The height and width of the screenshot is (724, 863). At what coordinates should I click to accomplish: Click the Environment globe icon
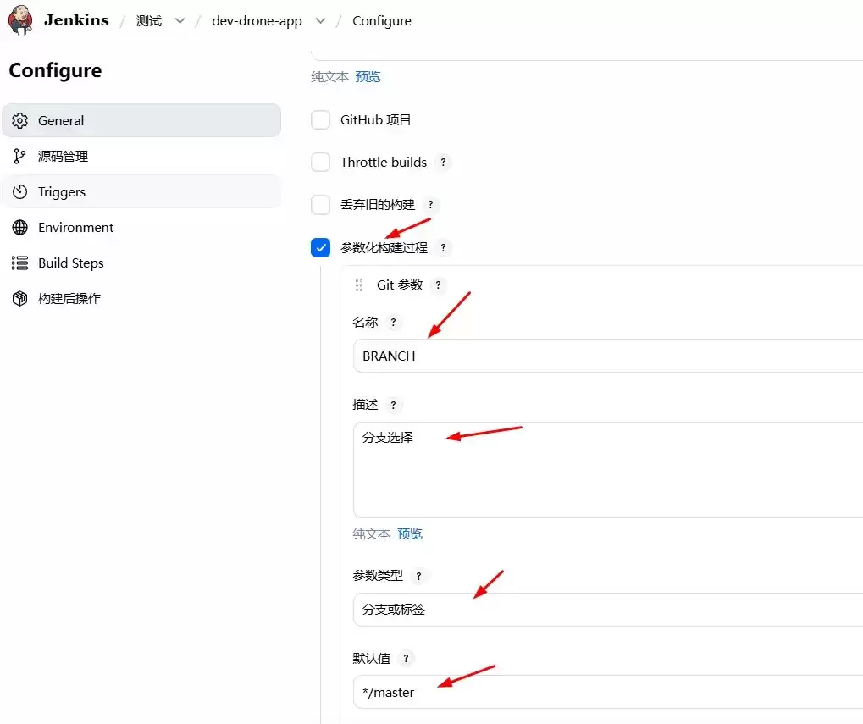pyautogui.click(x=19, y=227)
